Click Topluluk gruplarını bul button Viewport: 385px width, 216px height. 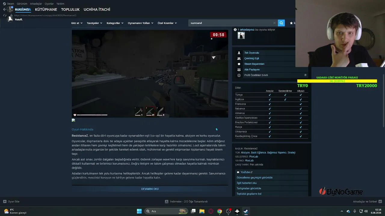pyautogui.click(x=272, y=194)
